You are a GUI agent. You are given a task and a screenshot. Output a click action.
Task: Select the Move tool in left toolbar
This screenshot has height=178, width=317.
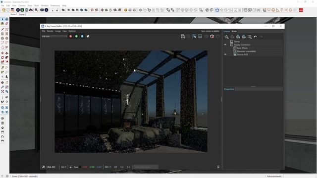pyautogui.click(x=2, y=53)
